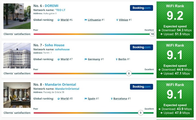Click Booking.com button for Mandarin Oriental

tap(141, 87)
